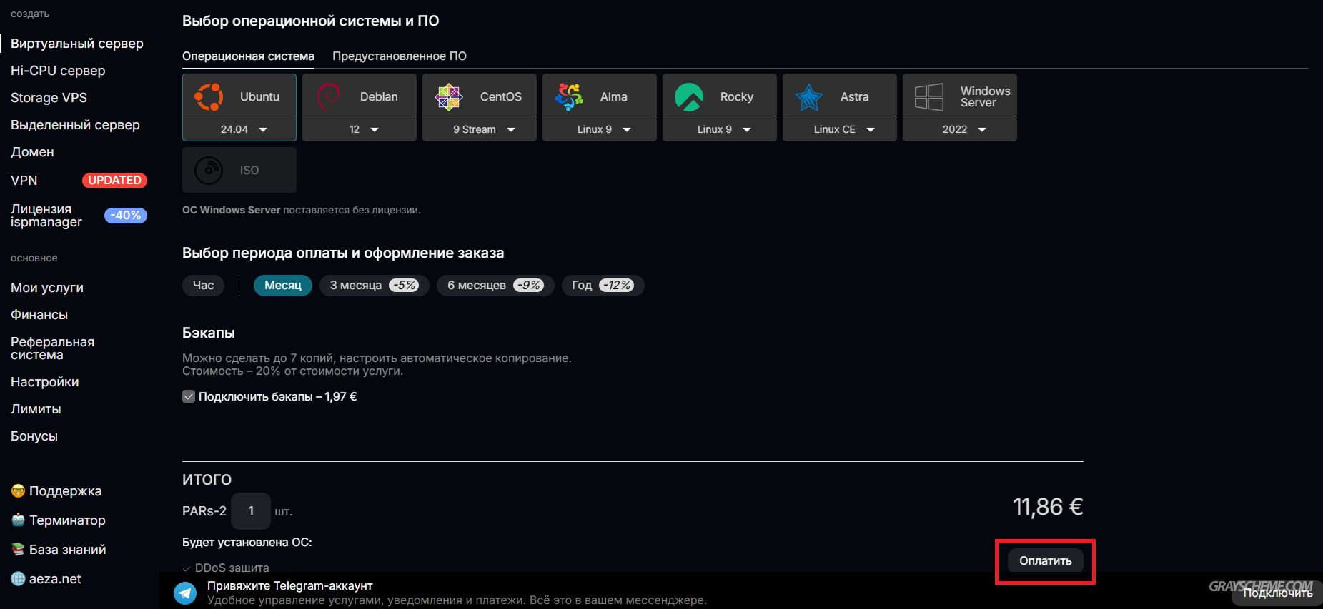Select the Месяц payment period

coord(283,286)
